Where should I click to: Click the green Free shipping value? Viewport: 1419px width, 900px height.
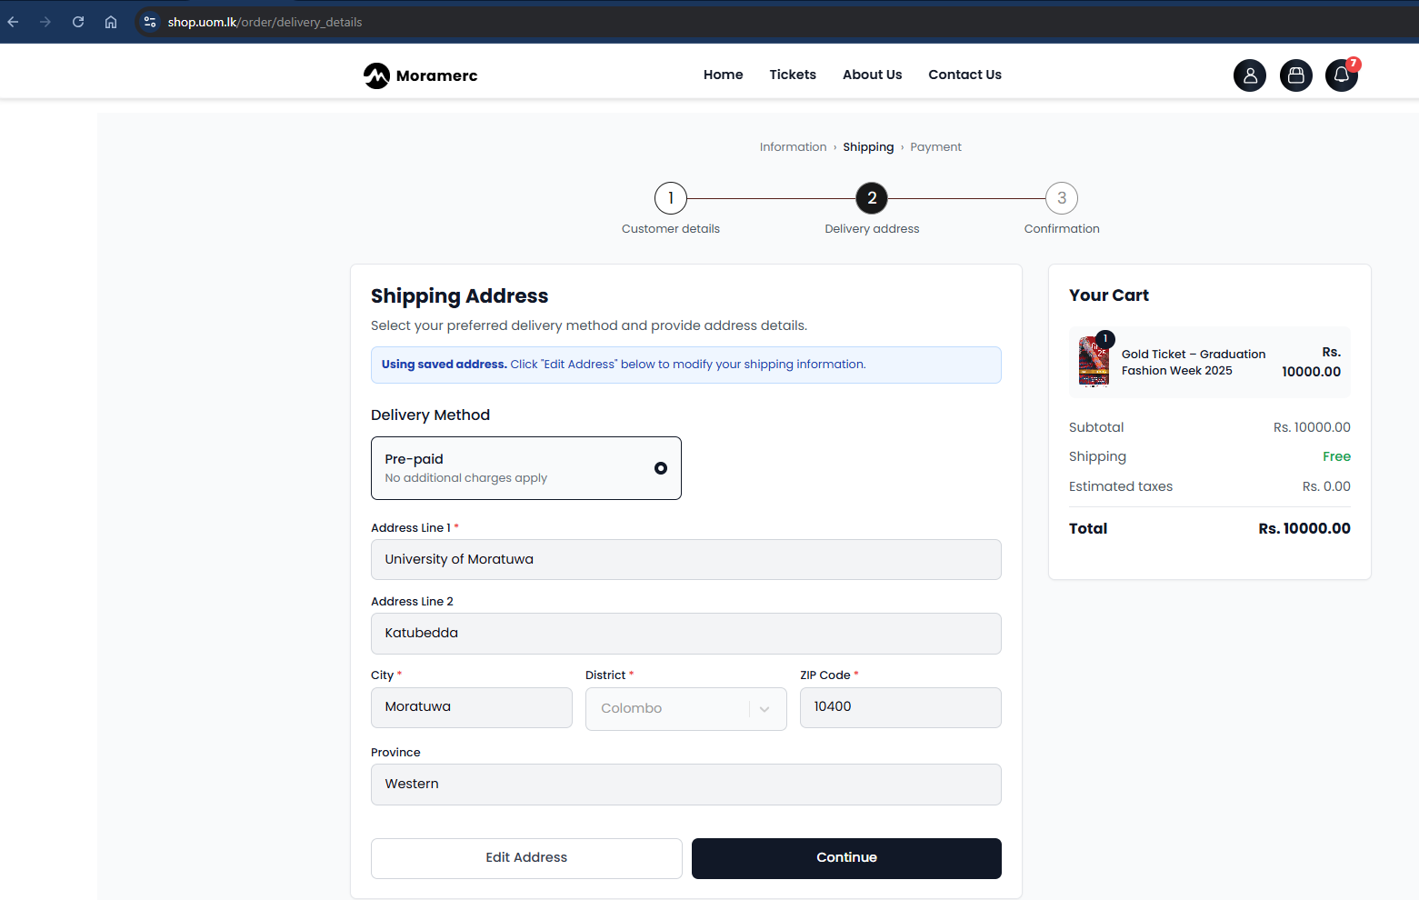1336,456
